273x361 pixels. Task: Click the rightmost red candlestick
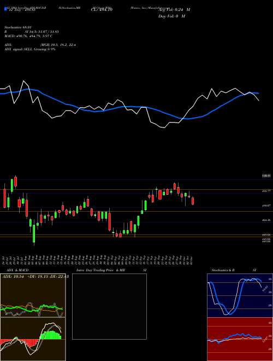tap(193, 201)
